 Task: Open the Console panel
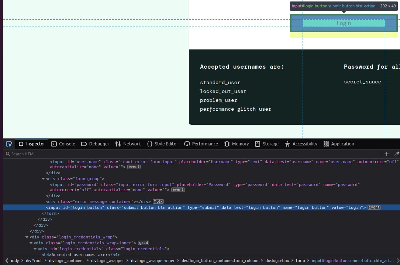click(63, 144)
